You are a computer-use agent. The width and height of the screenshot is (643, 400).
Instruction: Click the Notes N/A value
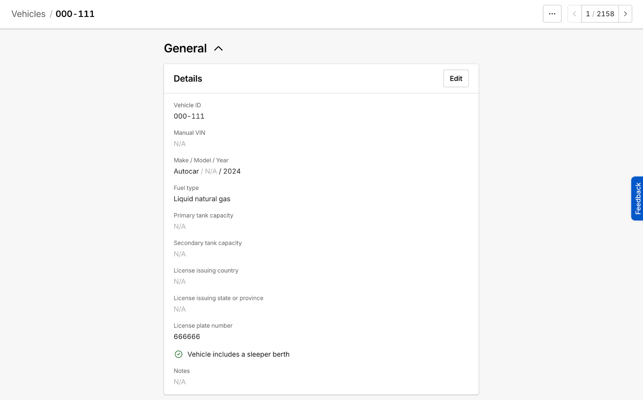[180, 382]
